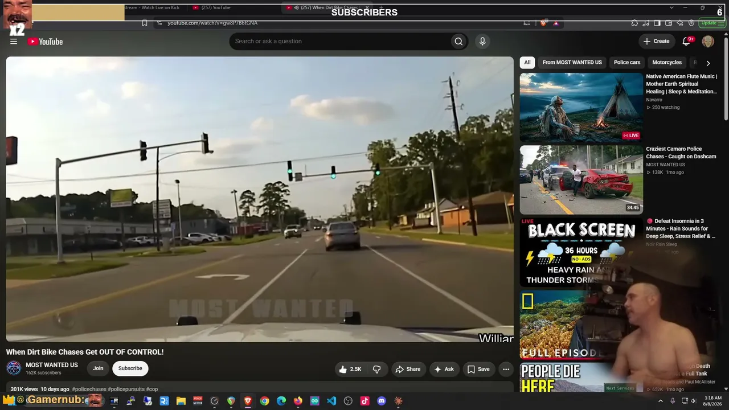Screen dimensions: 729x410
Task: Select the When Dirt Bike Chases tab
Action: click(327, 7)
